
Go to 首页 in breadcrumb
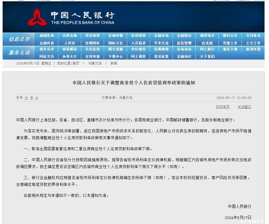(x=76, y=63)
